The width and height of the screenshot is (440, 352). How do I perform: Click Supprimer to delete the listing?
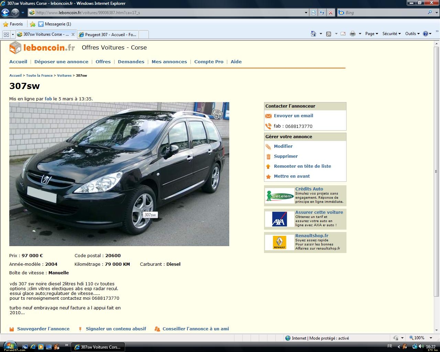point(286,156)
